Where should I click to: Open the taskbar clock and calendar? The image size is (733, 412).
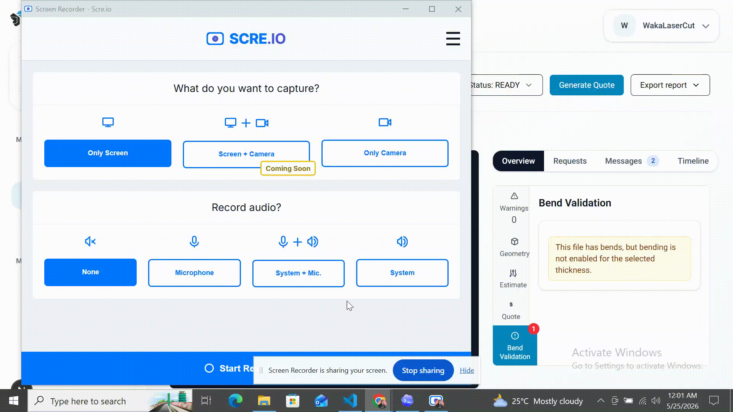[x=683, y=401]
